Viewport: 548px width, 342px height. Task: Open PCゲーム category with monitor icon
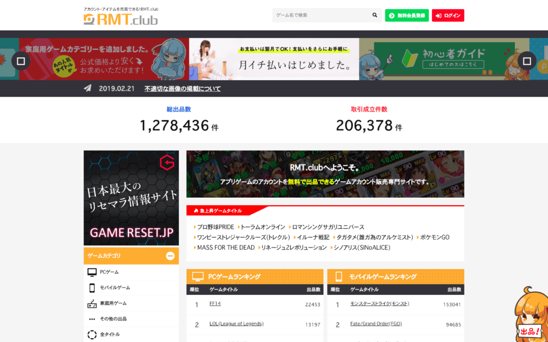click(131, 272)
